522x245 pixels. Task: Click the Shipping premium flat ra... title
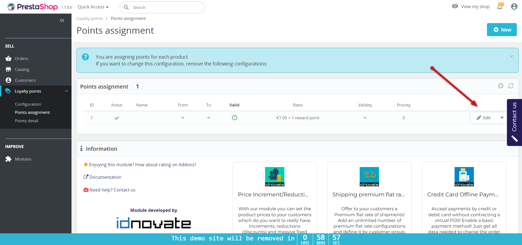tap(369, 194)
